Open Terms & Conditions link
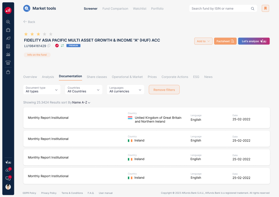This screenshot has width=279, height=197. 72,193
